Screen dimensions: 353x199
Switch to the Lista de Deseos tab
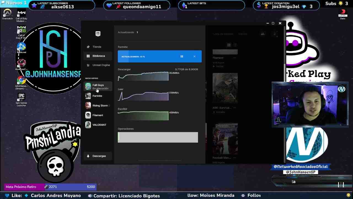coord(223,34)
